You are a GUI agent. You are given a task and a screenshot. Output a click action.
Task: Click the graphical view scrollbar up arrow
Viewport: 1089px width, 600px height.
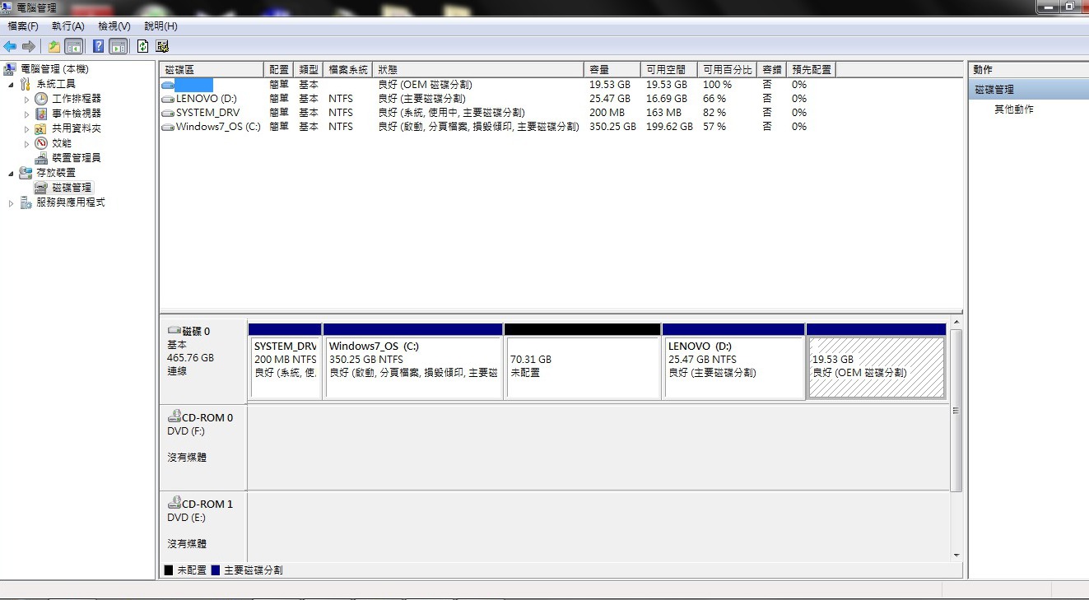pos(956,323)
